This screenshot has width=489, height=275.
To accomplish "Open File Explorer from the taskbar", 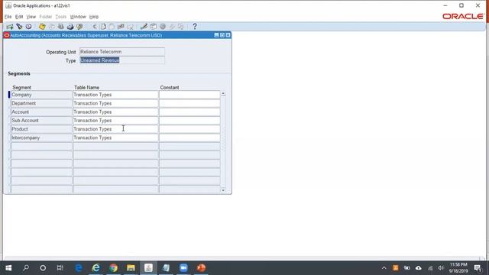I will pyautogui.click(x=131, y=268).
